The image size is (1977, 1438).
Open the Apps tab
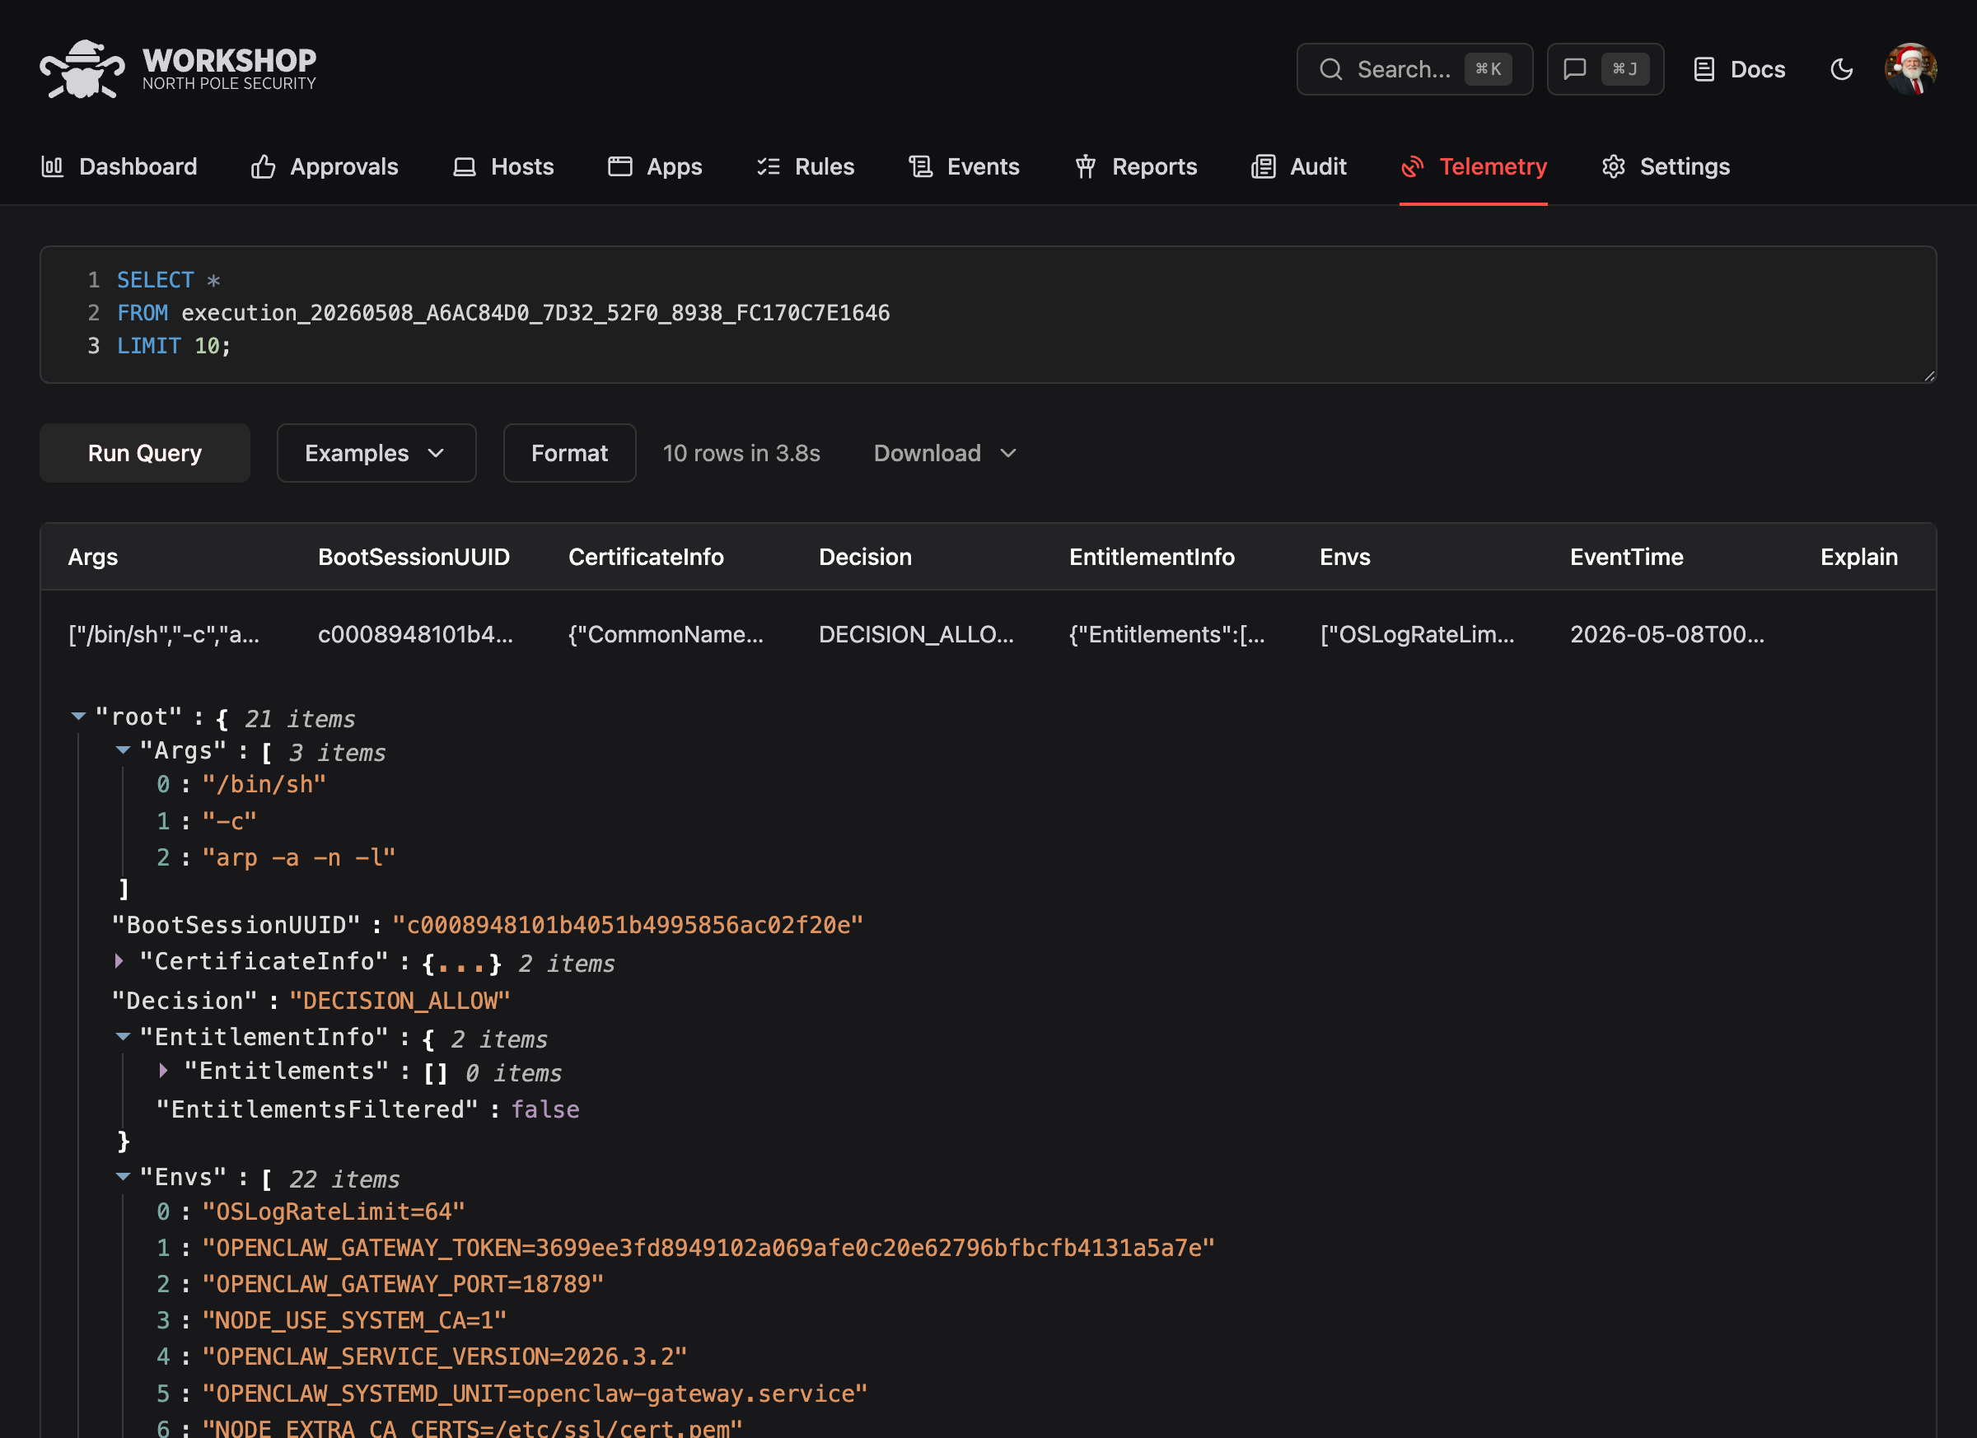point(655,166)
